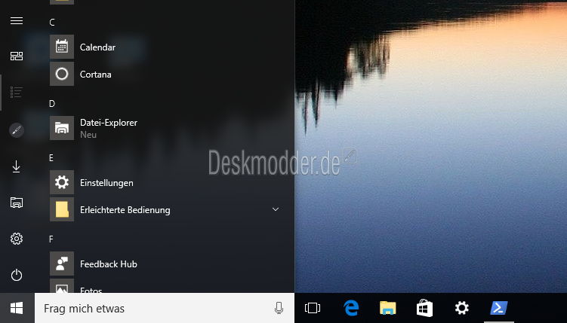567x323 pixels.
Task: Focus the 'Frag mich etwas' search box
Action: 165,308
